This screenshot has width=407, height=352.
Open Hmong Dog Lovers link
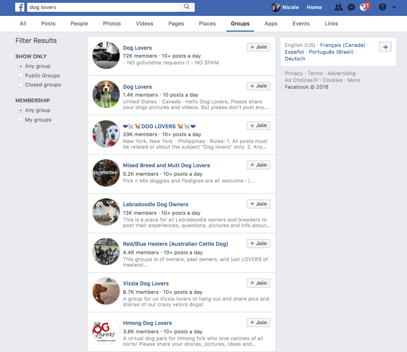(147, 323)
